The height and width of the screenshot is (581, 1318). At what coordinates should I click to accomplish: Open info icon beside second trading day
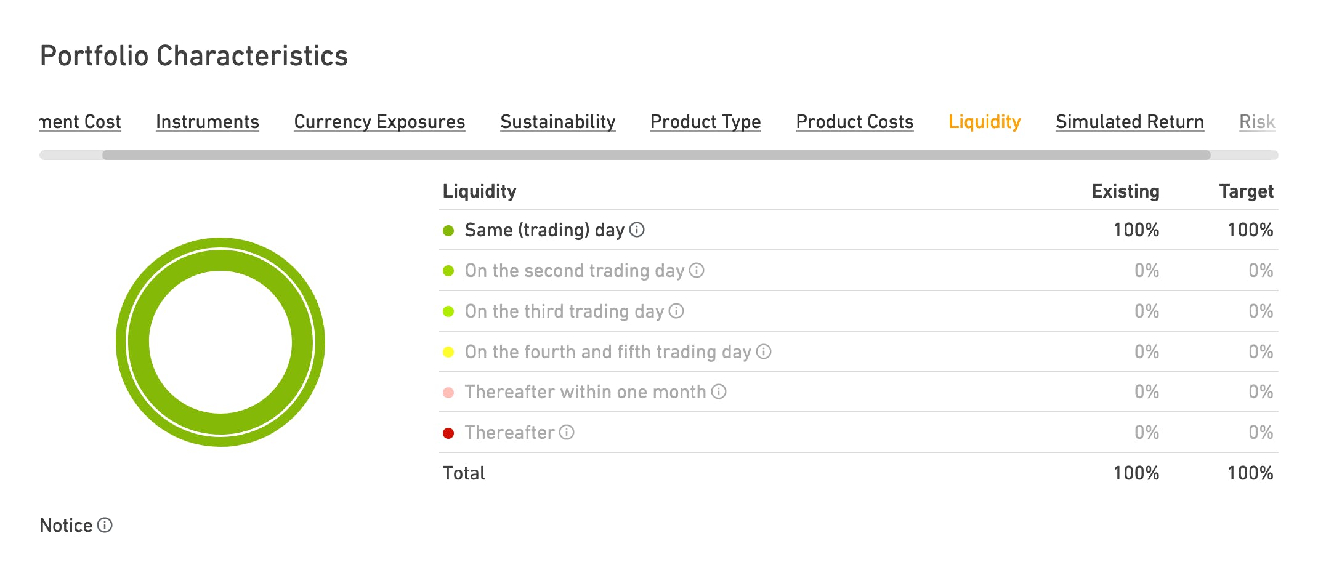tap(697, 271)
